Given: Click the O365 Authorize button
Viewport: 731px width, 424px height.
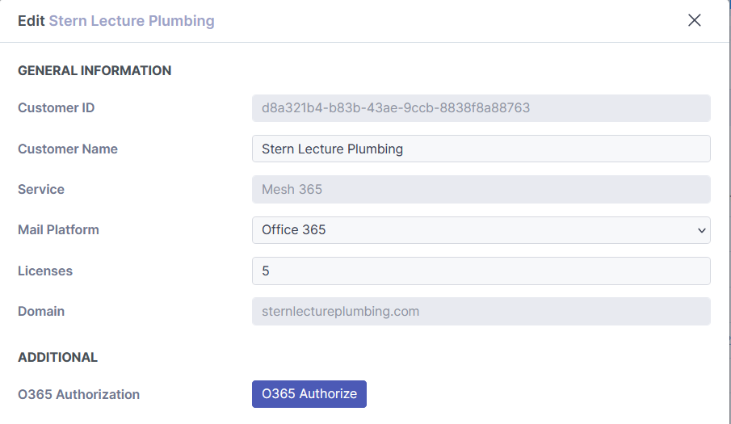Looking at the screenshot, I should [309, 393].
